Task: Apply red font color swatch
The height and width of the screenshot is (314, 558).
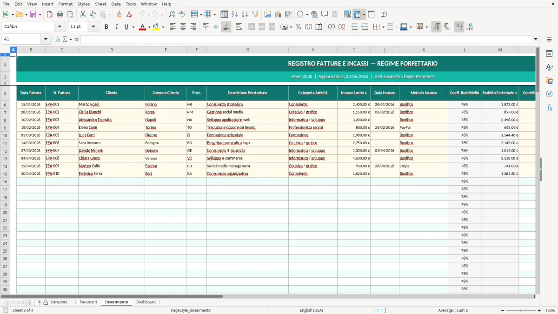Action: tap(143, 27)
